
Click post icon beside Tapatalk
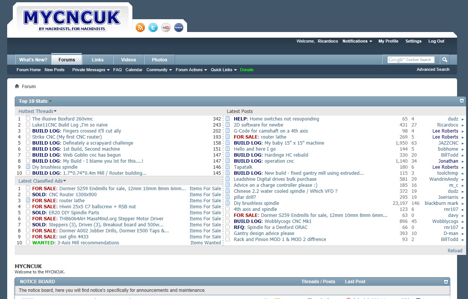point(228,167)
